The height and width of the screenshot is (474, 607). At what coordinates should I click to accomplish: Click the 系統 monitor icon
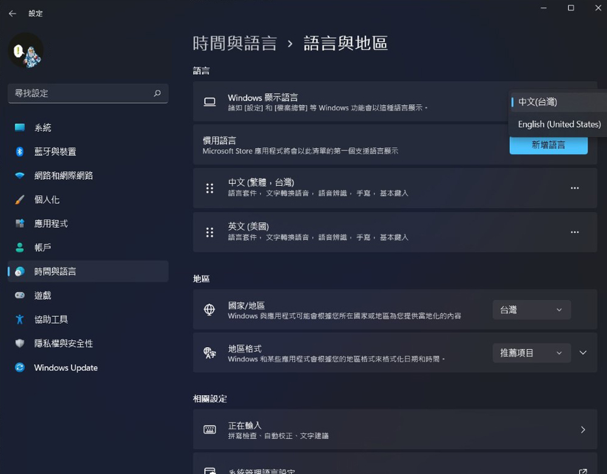[20, 127]
